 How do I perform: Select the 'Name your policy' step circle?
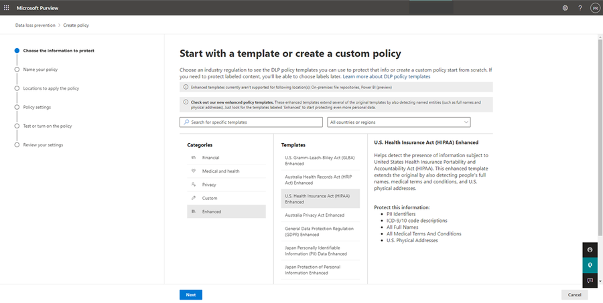15,69
